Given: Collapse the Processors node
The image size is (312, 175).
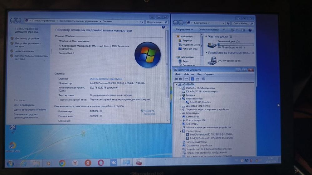Looking at the screenshot, I should [180, 131].
